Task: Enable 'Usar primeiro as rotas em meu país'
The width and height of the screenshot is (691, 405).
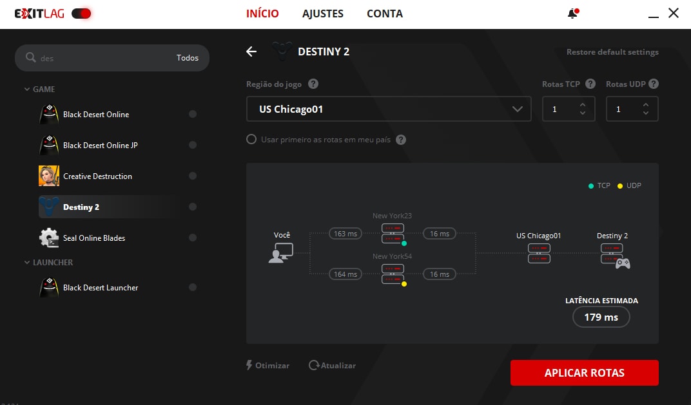Action: point(251,140)
